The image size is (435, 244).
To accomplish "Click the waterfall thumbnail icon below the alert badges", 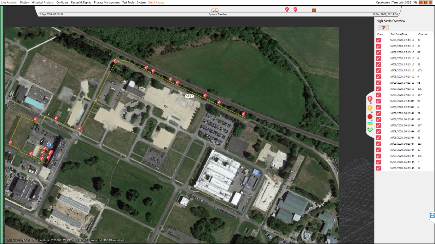I will coord(370,123).
